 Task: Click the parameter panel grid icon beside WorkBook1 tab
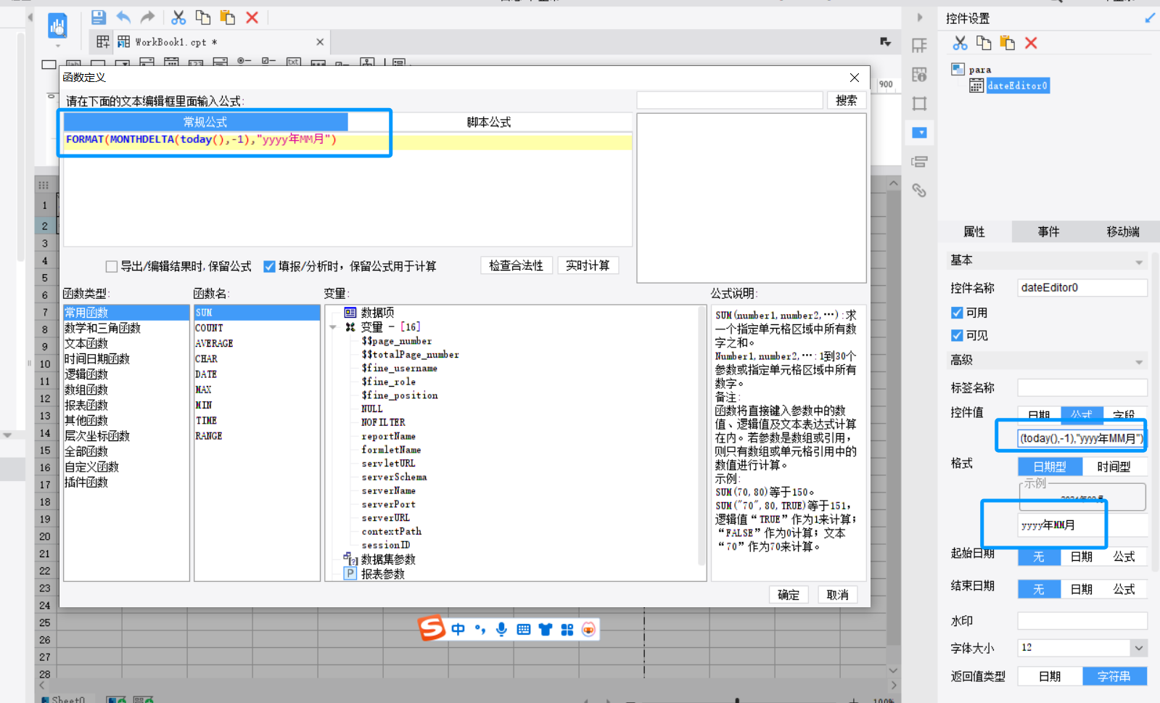point(103,42)
